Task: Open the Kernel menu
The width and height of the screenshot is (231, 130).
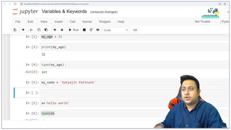Action: [x=87, y=22]
